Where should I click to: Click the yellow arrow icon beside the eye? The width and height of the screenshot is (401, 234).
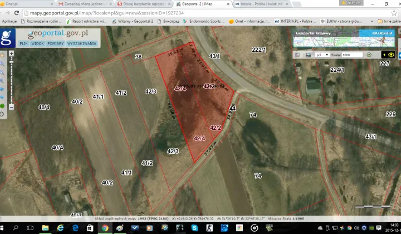pyautogui.click(x=384, y=55)
